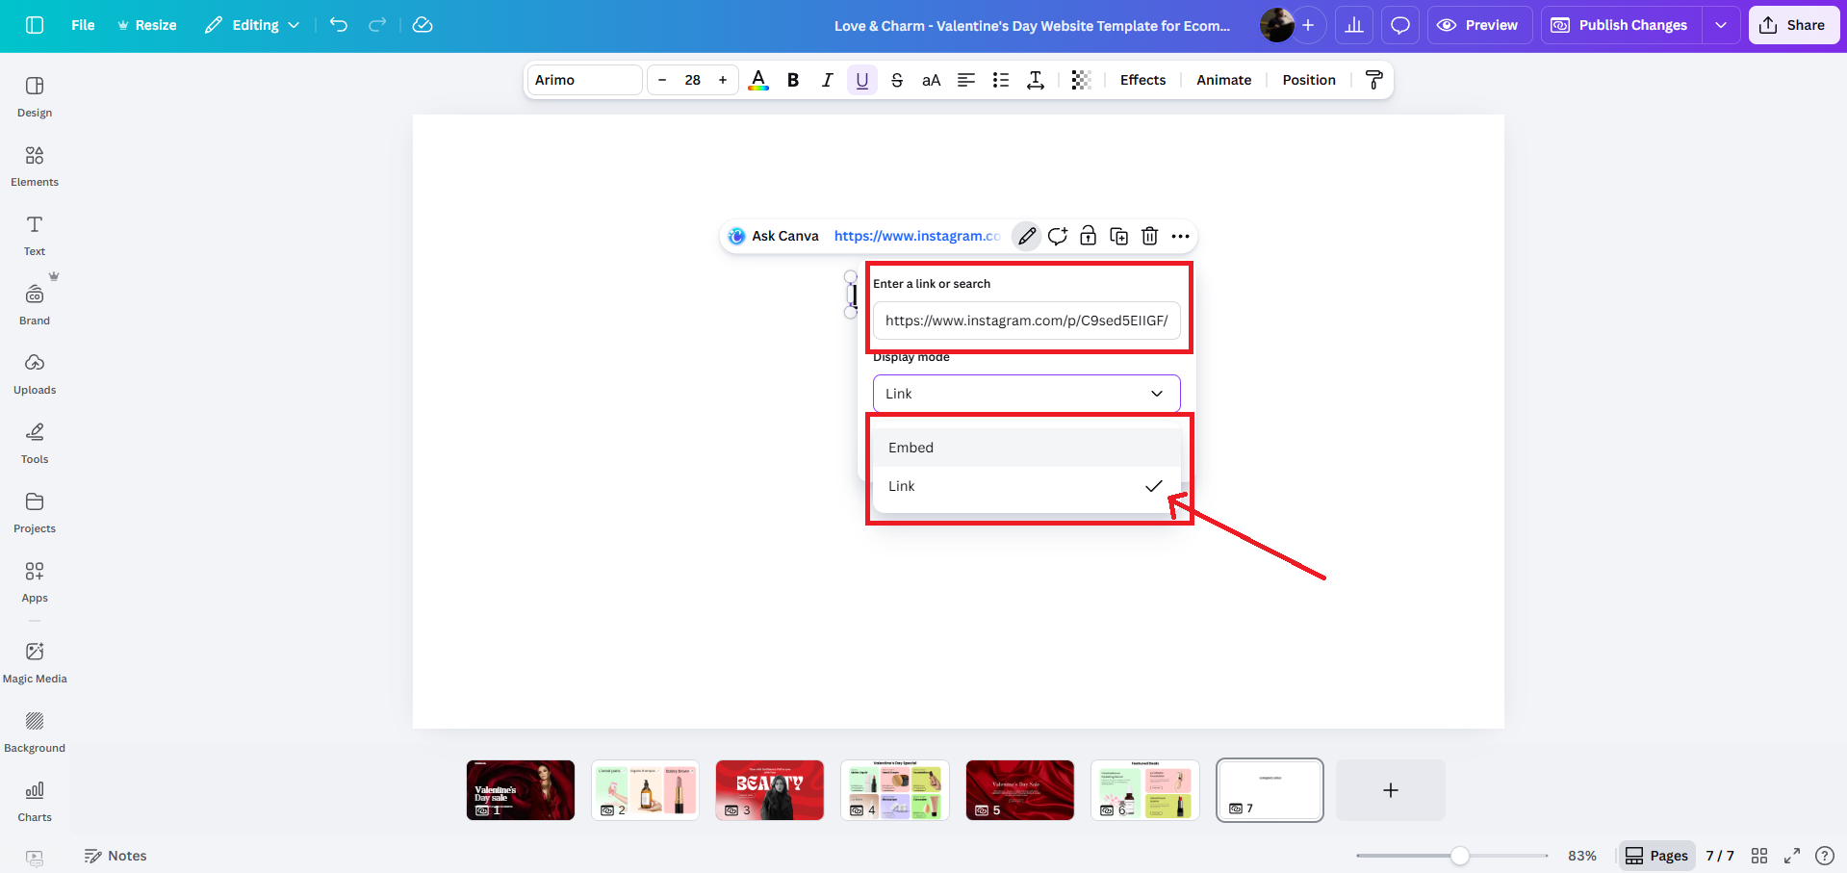
Task: Click the Share button
Action: 1793,25
